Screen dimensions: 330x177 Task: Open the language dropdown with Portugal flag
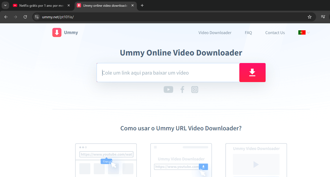pos(304,32)
